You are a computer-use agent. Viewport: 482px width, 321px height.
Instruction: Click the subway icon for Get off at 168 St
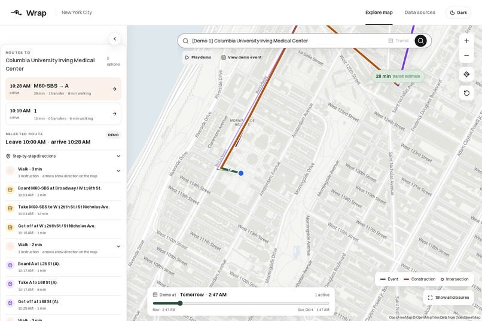(10, 303)
